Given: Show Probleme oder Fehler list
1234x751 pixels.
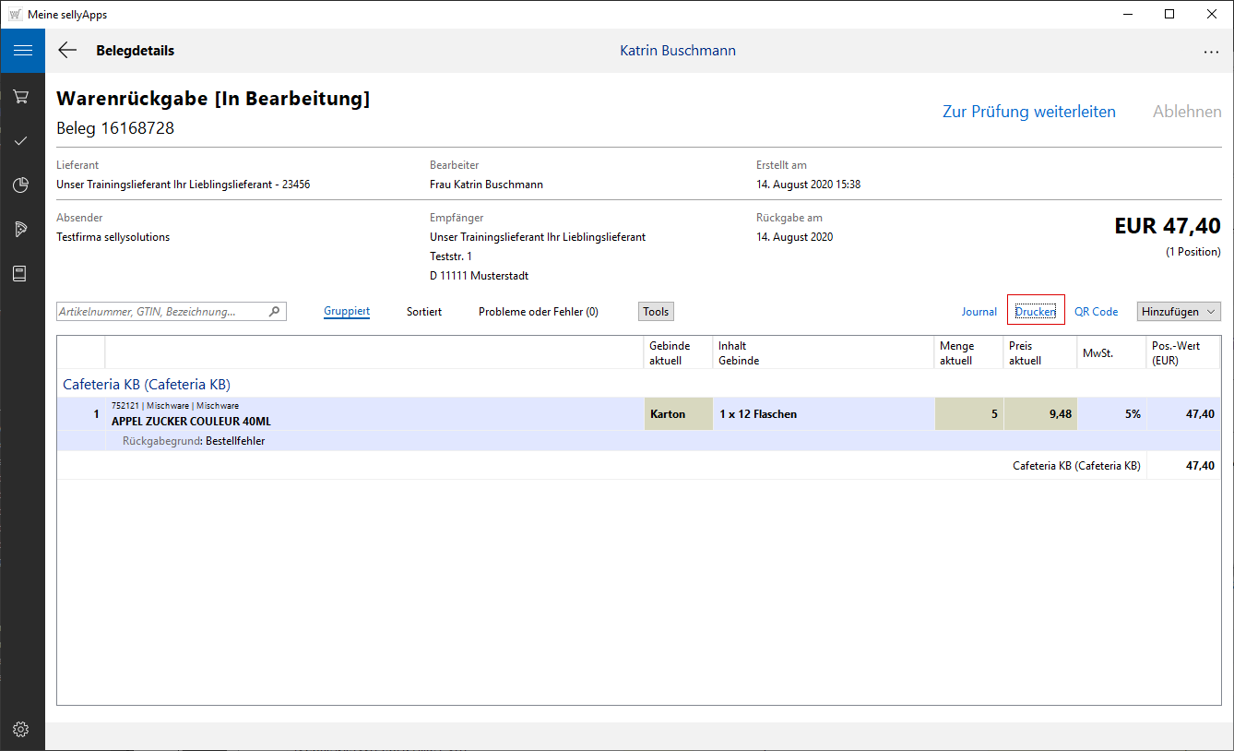Looking at the screenshot, I should 538,312.
